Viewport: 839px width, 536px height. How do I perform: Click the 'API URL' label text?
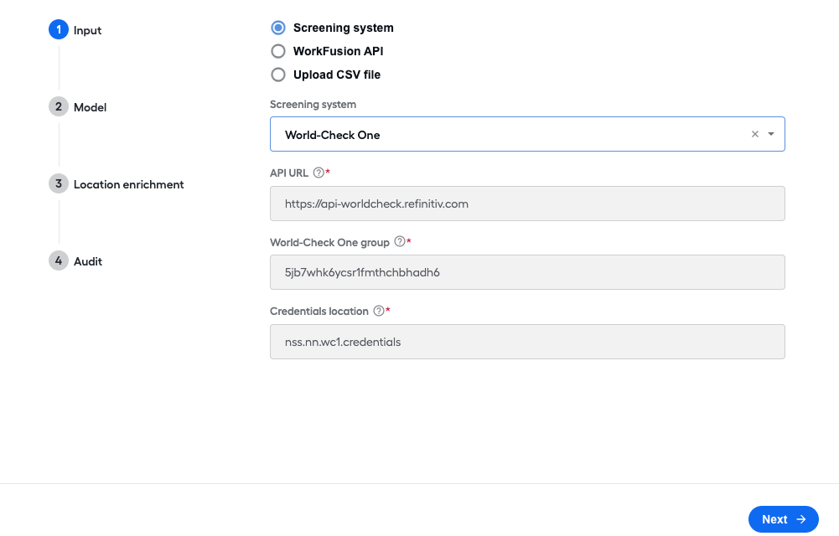289,173
